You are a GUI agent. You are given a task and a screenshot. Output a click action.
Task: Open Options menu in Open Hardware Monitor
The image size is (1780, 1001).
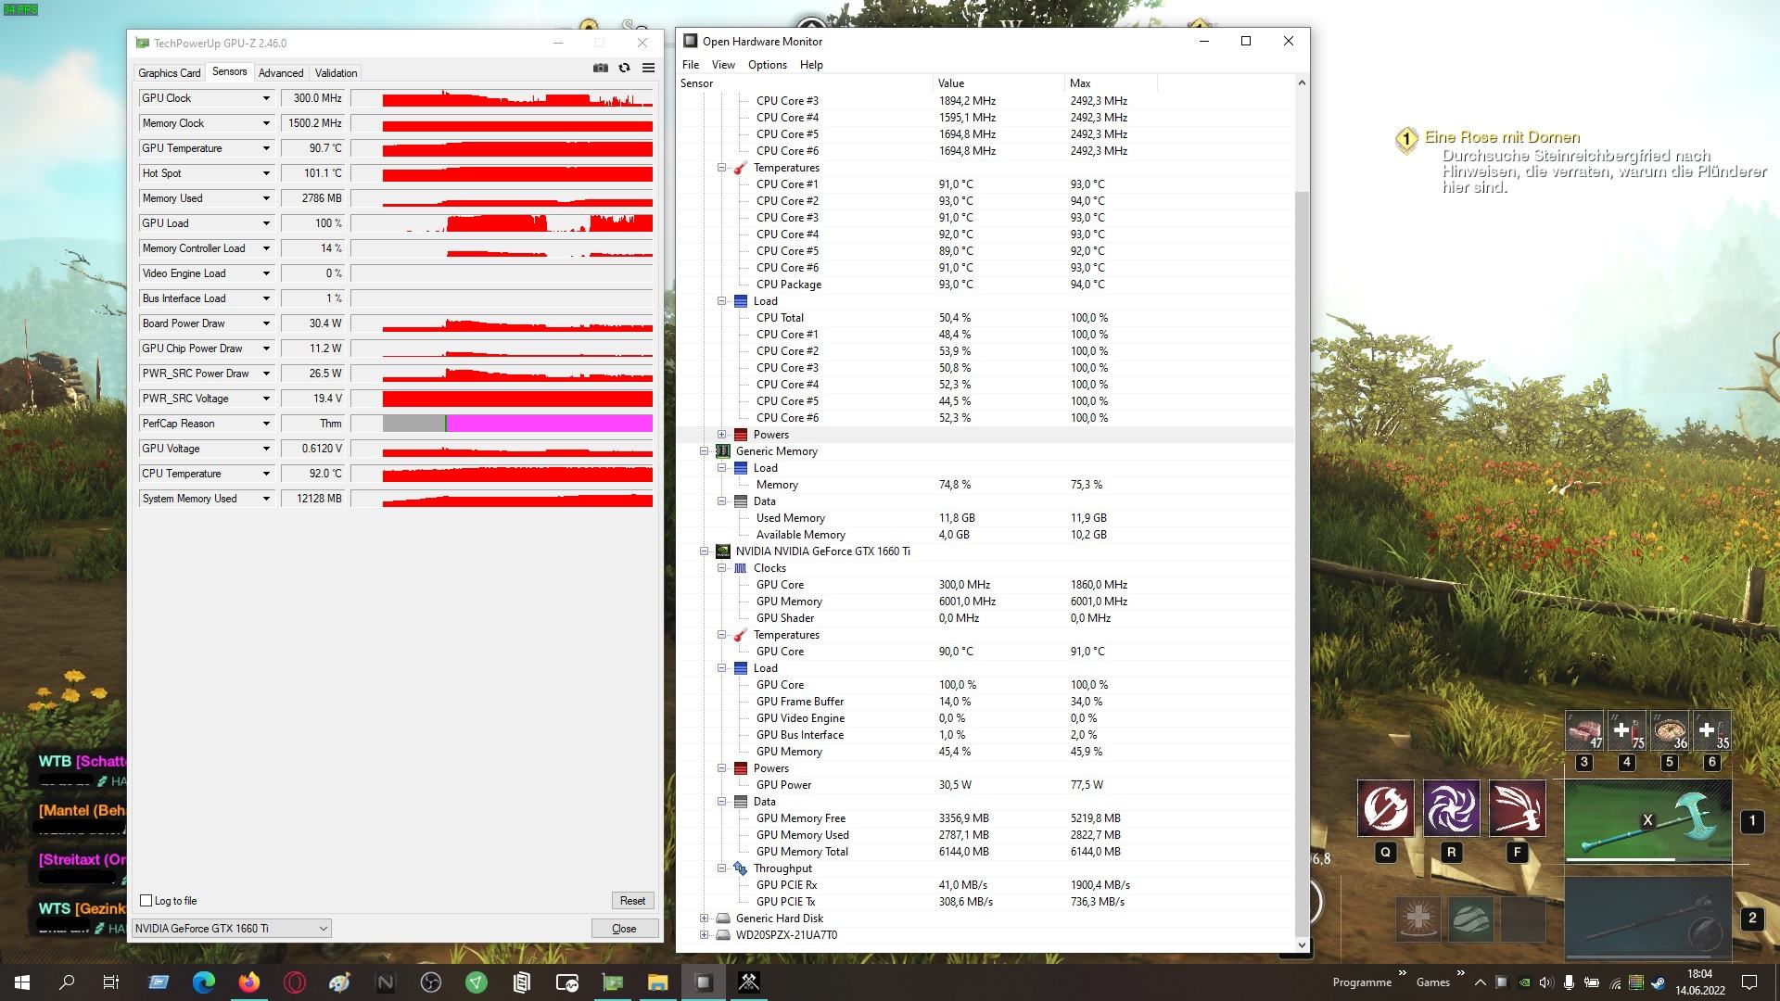(768, 65)
